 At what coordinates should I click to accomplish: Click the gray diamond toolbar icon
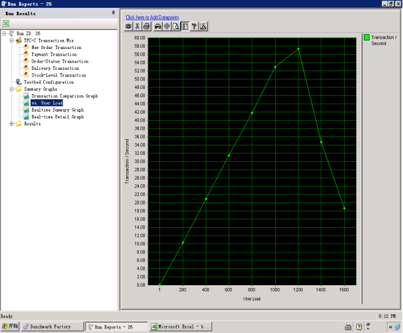(167, 26)
